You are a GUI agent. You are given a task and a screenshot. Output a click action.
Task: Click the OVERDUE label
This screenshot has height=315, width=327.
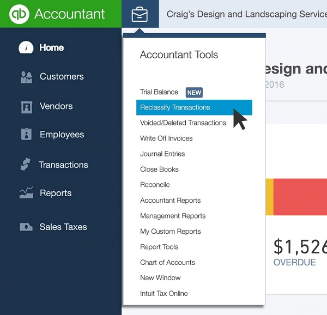pos(294,262)
